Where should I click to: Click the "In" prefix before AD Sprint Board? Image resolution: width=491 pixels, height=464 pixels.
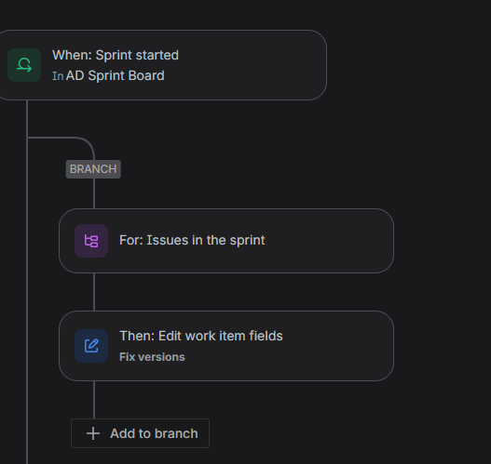pyautogui.click(x=58, y=76)
